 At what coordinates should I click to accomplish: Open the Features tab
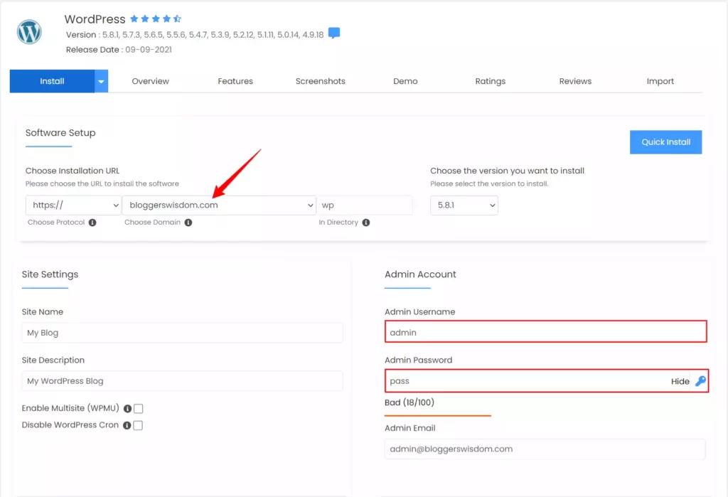[x=235, y=81]
